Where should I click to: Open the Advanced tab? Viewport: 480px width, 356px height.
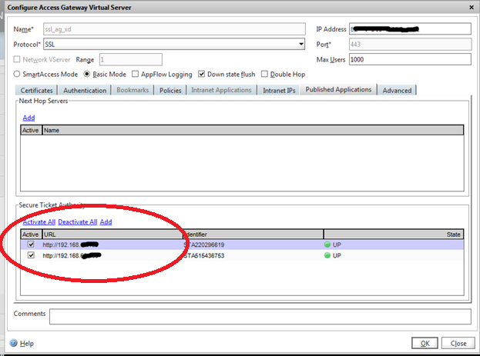(397, 90)
